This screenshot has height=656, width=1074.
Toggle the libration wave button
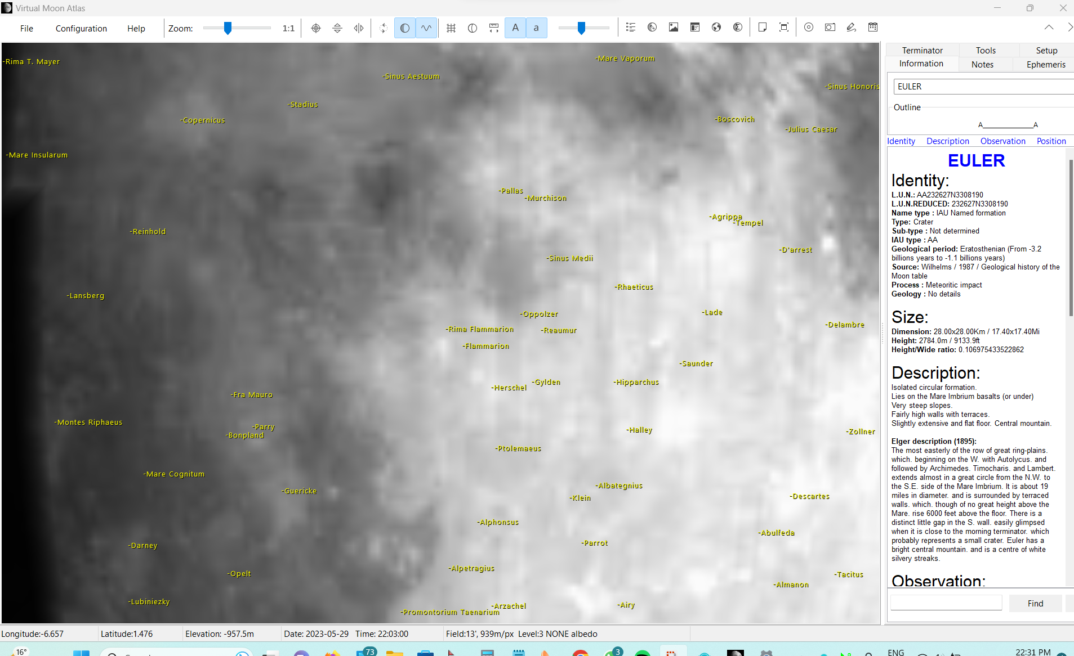426,28
